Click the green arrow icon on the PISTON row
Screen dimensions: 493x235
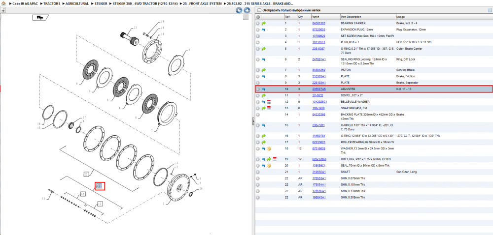click(263, 70)
